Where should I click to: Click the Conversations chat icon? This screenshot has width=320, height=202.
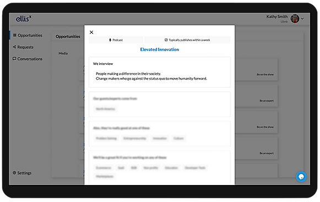pyautogui.click(x=14, y=59)
